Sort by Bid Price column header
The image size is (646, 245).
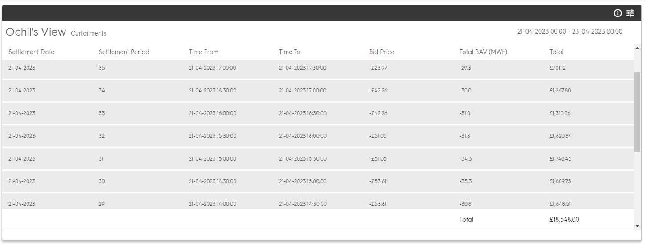tap(382, 52)
